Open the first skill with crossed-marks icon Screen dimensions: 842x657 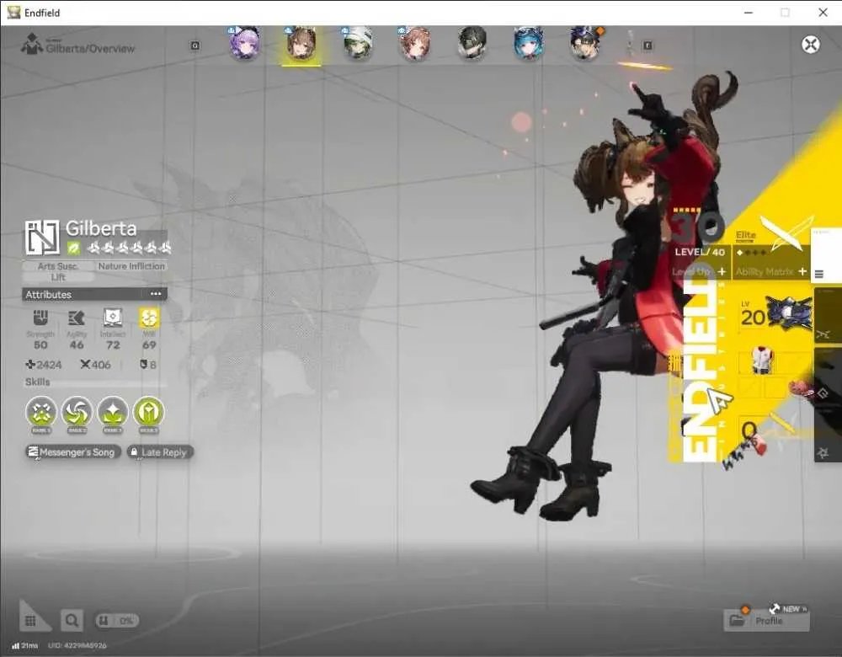[41, 413]
